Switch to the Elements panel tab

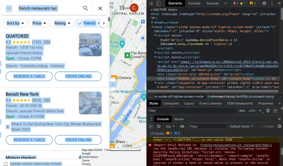(175, 3)
